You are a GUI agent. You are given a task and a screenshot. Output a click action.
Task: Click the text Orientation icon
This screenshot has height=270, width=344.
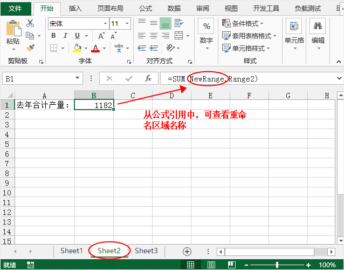[x=170, y=48]
